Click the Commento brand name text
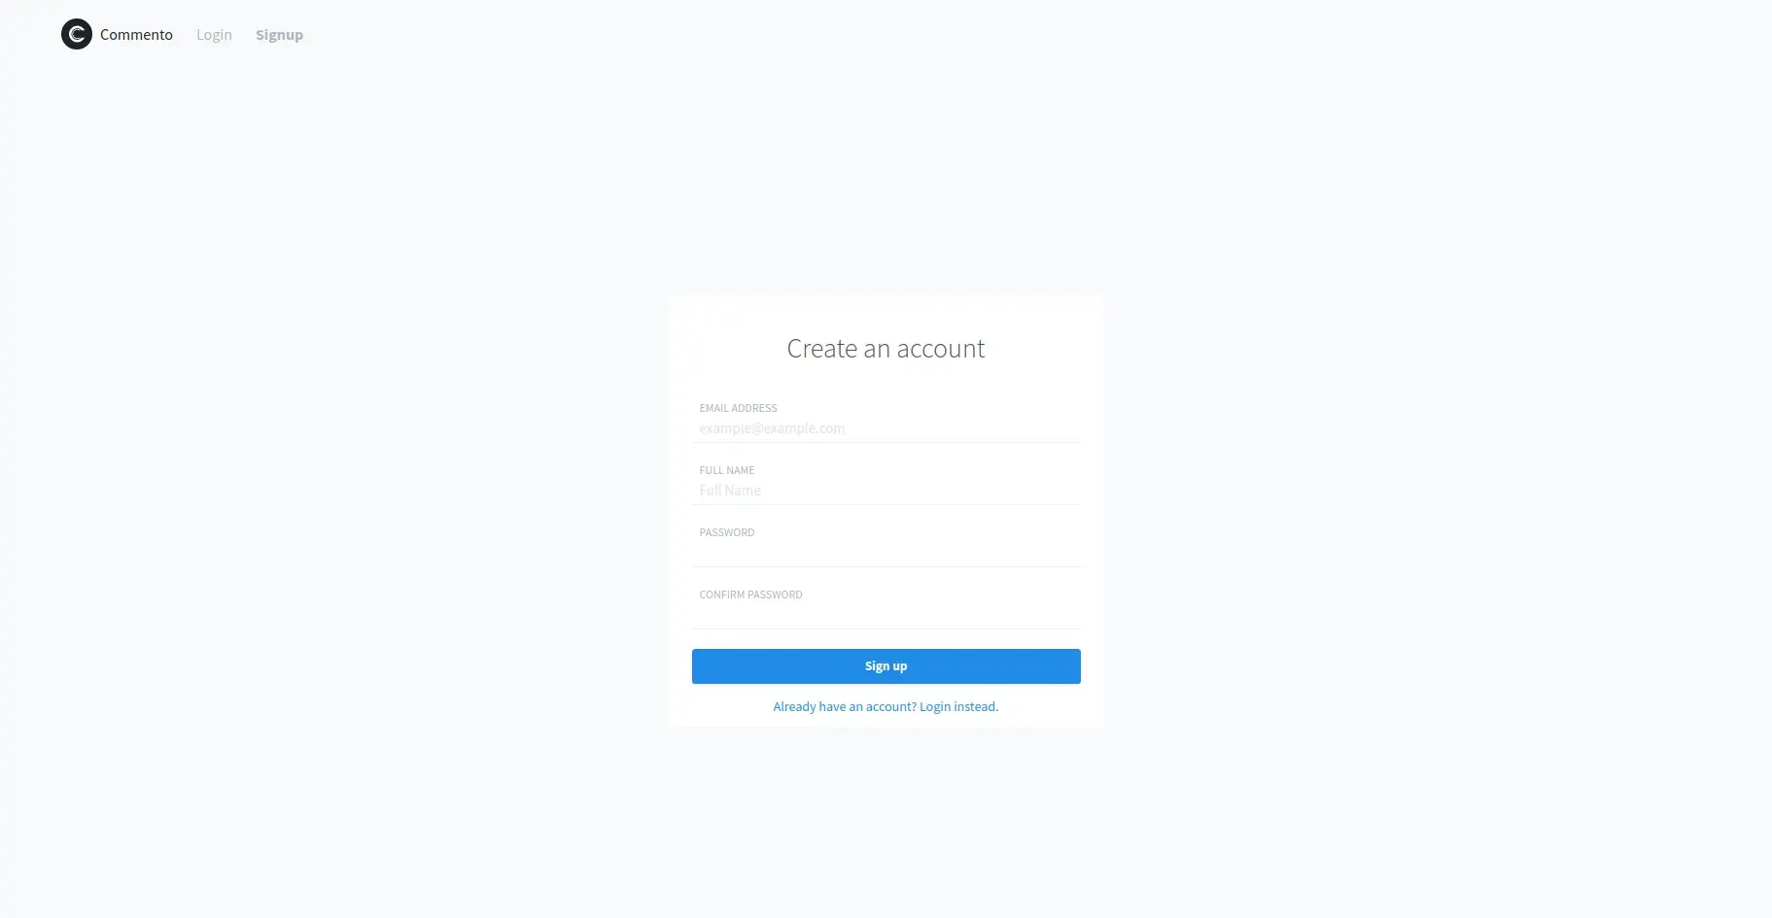The image size is (1772, 918). point(136,35)
